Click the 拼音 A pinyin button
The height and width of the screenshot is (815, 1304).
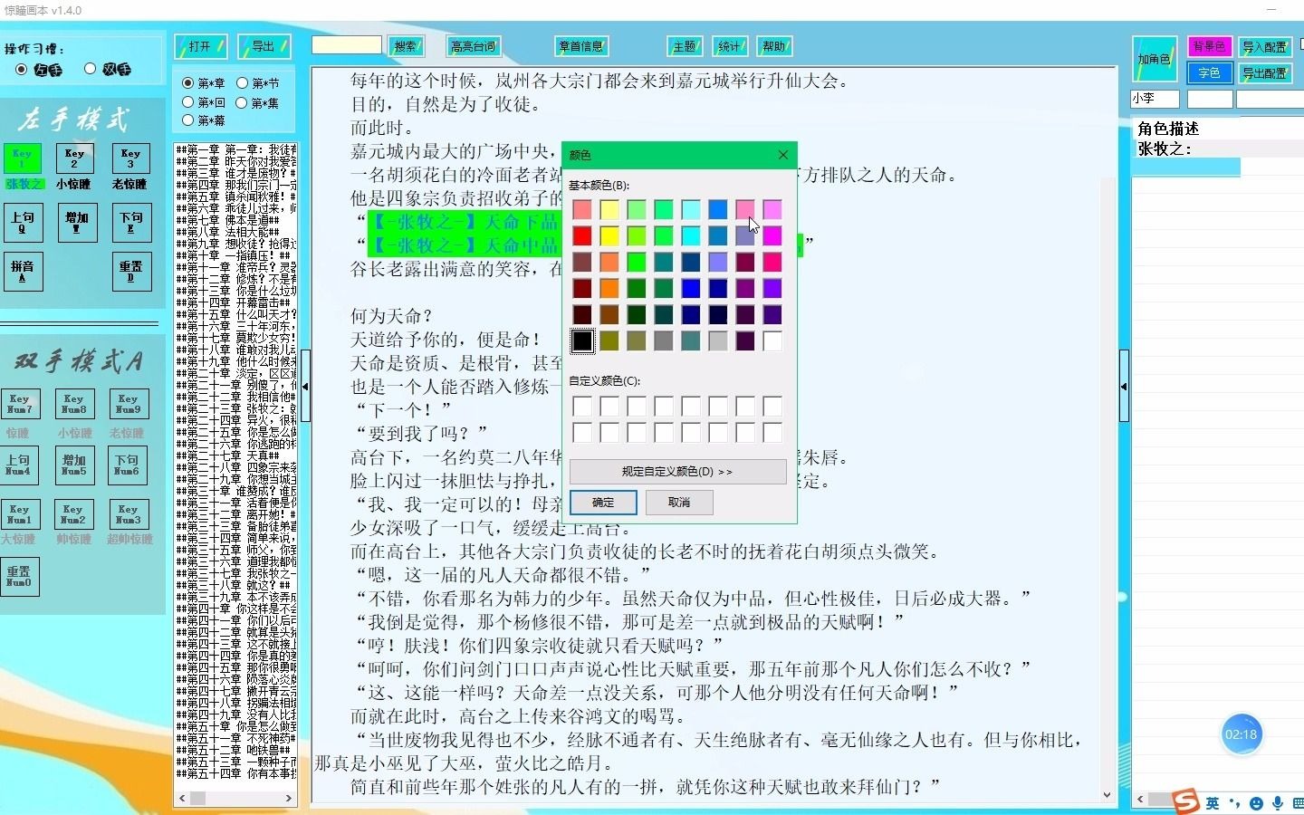pyautogui.click(x=23, y=272)
